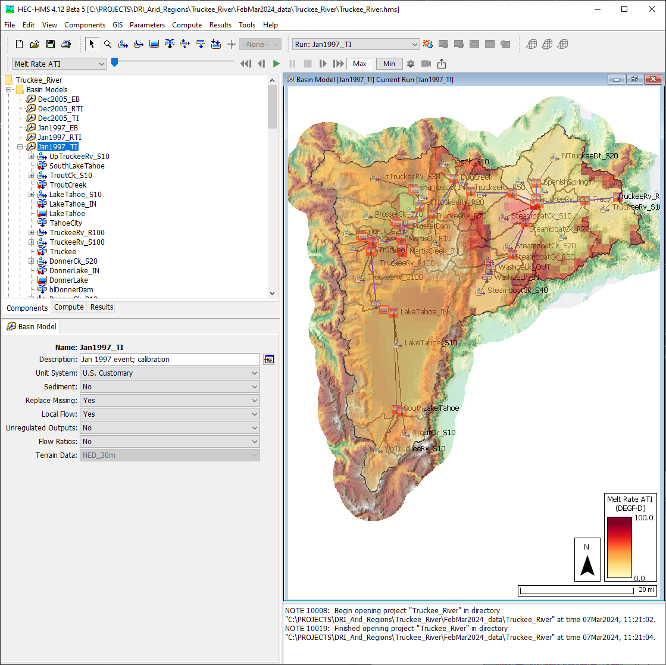666x665 pixels.
Task: Switch to the Results tab
Action: (x=102, y=307)
